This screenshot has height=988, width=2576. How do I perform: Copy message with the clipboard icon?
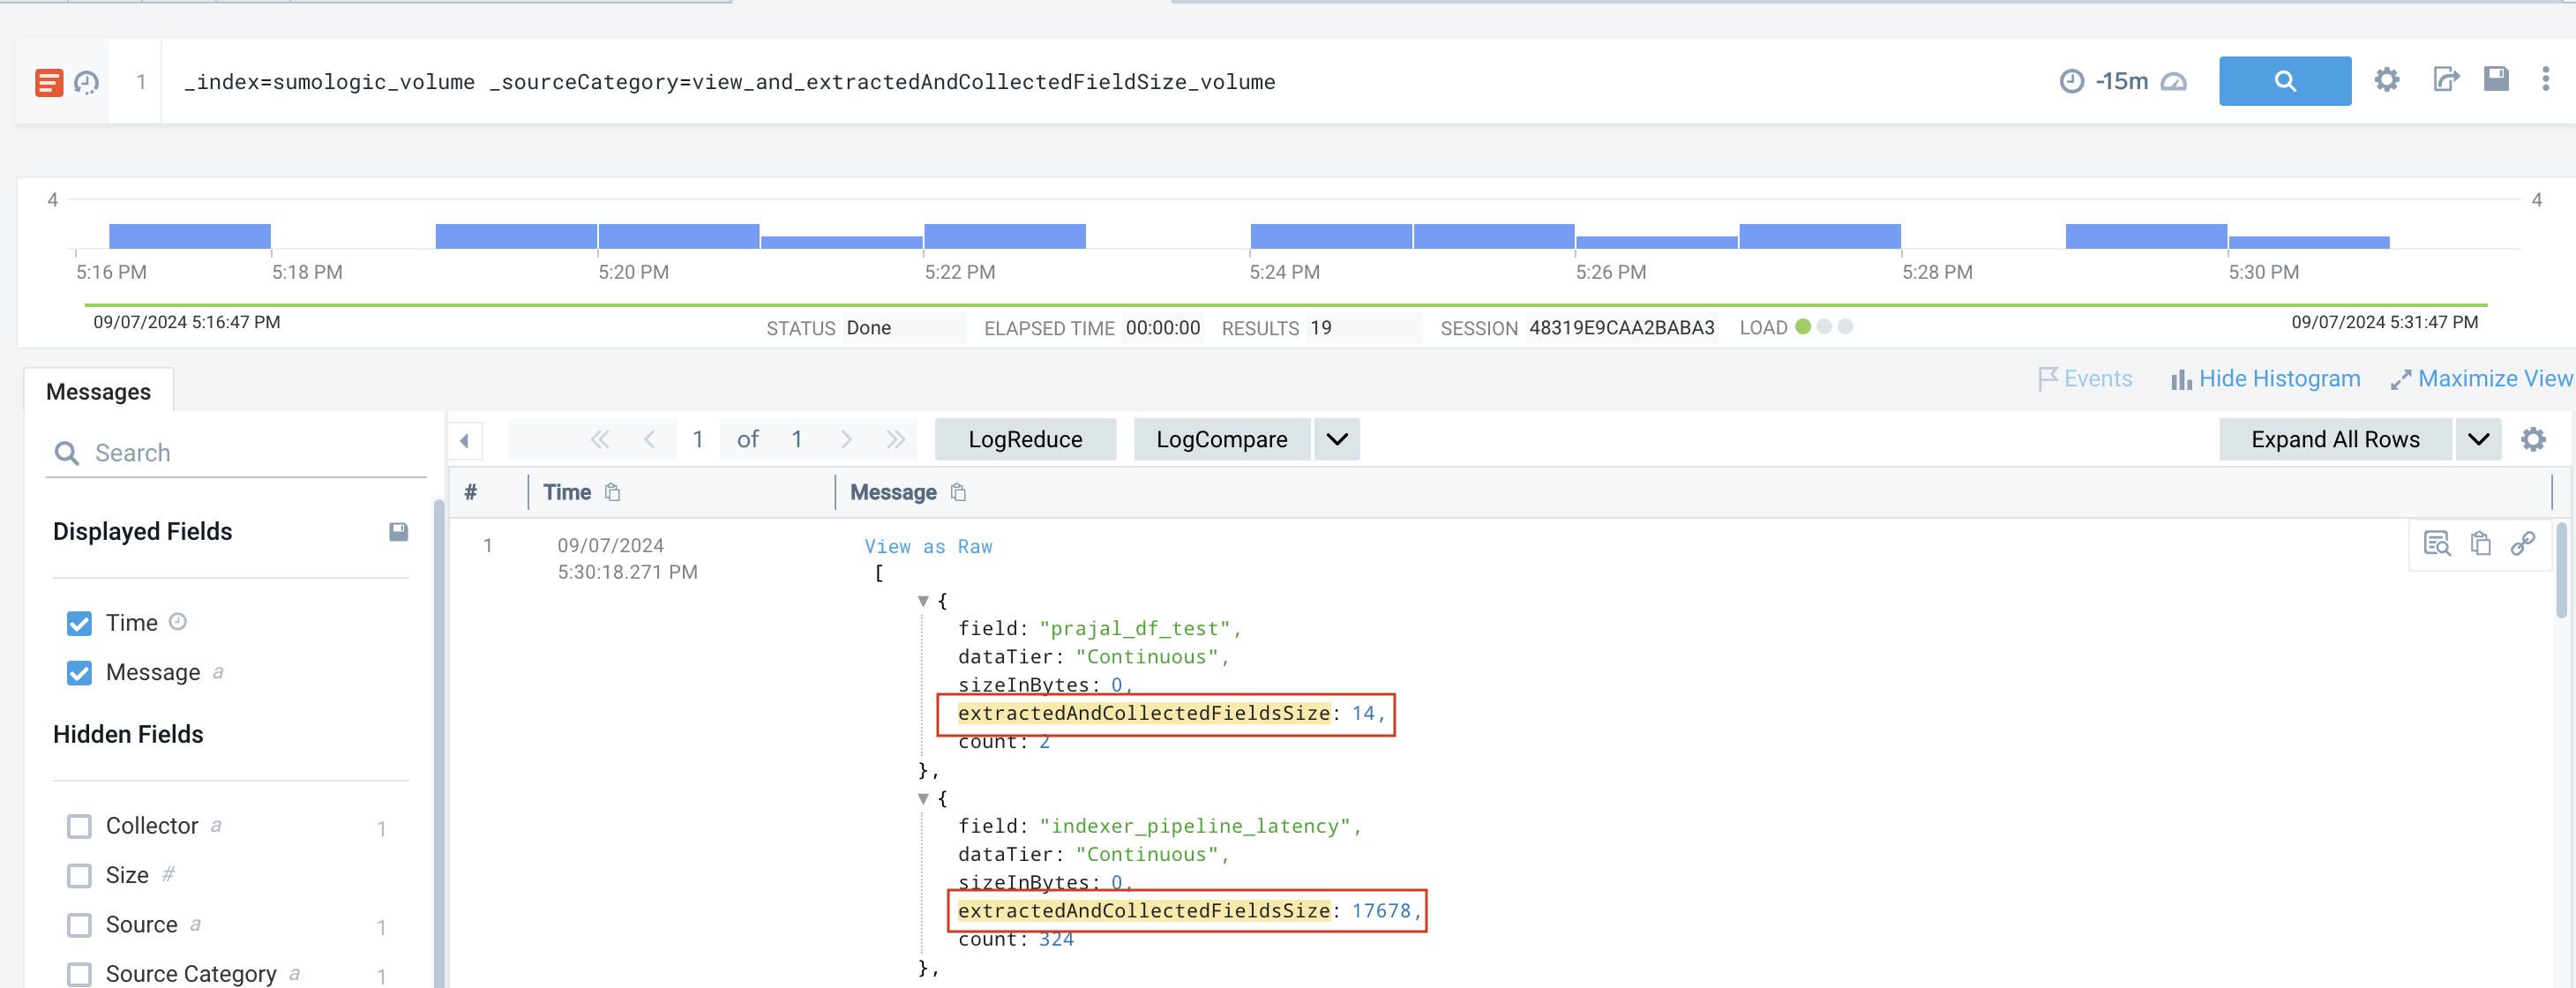coord(2480,543)
